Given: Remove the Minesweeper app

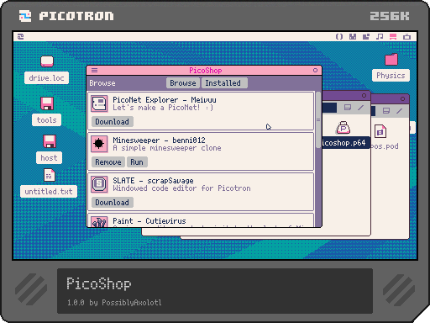Looking at the screenshot, I should tap(108, 162).
